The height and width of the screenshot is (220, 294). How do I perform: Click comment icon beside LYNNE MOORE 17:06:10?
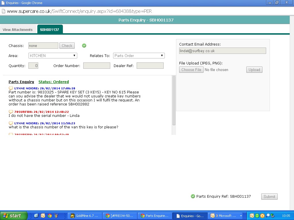11,88
